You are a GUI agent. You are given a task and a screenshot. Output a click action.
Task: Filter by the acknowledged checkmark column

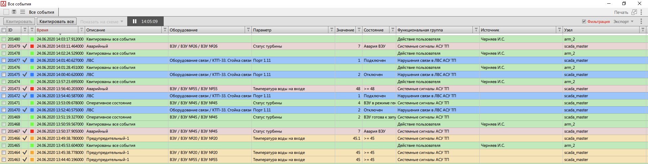(25, 30)
